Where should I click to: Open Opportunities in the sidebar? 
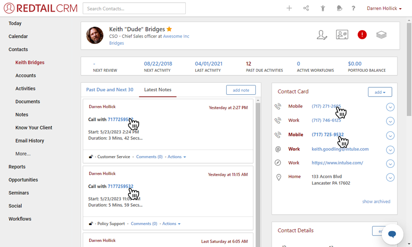(x=23, y=180)
